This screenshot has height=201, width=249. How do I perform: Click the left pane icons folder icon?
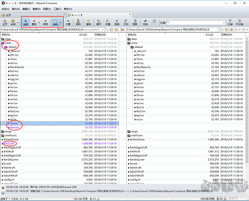3,43
